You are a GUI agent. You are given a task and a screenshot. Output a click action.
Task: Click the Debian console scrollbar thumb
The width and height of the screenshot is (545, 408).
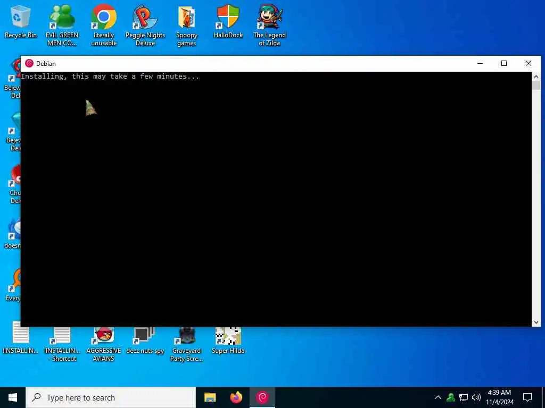(x=536, y=86)
